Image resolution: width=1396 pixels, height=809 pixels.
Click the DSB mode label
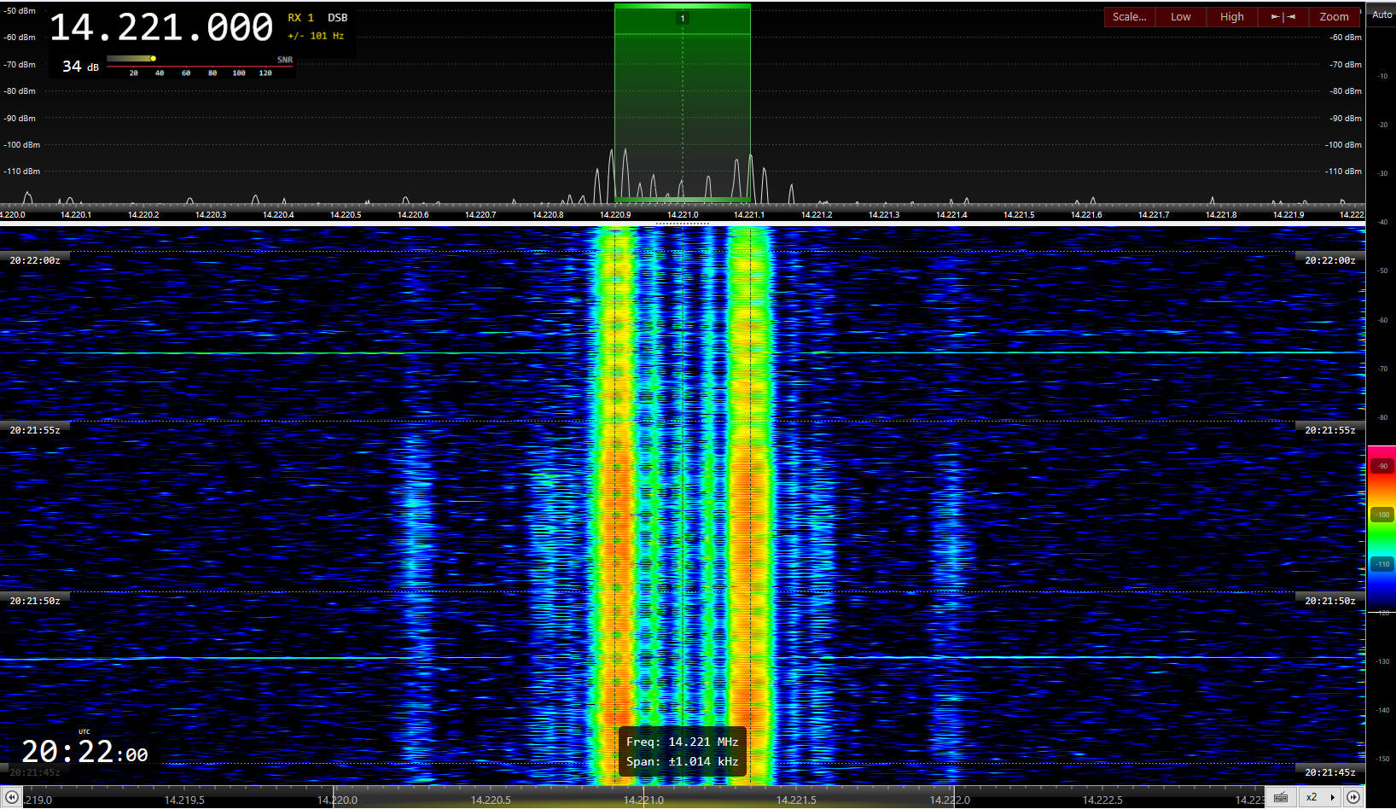[337, 18]
